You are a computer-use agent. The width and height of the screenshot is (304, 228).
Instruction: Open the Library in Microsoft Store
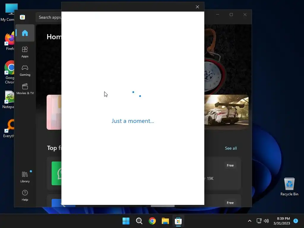click(x=25, y=177)
